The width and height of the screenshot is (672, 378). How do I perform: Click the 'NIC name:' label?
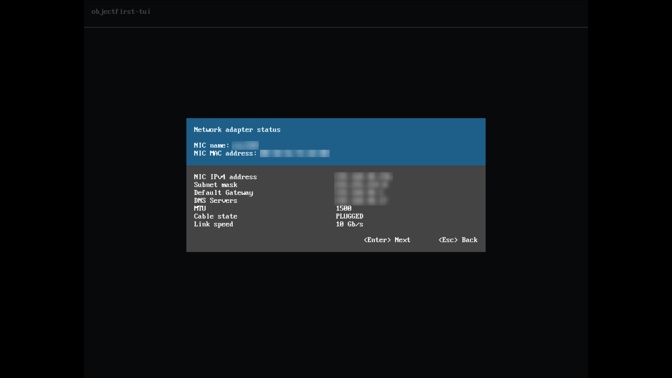click(211, 145)
